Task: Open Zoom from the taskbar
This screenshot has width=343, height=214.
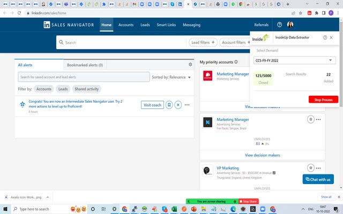Action: click(x=263, y=209)
